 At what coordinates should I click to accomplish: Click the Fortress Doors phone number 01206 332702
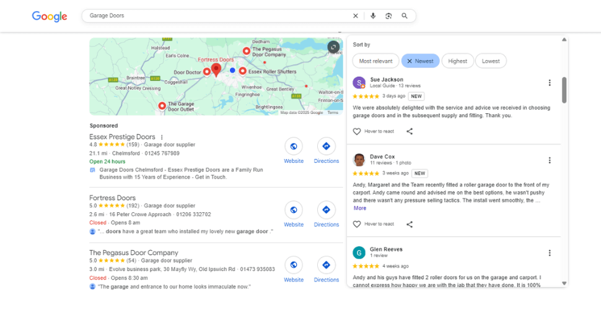(193, 214)
